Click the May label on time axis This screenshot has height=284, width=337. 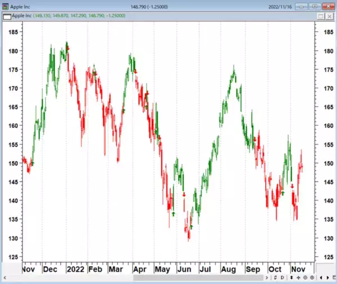162,269
